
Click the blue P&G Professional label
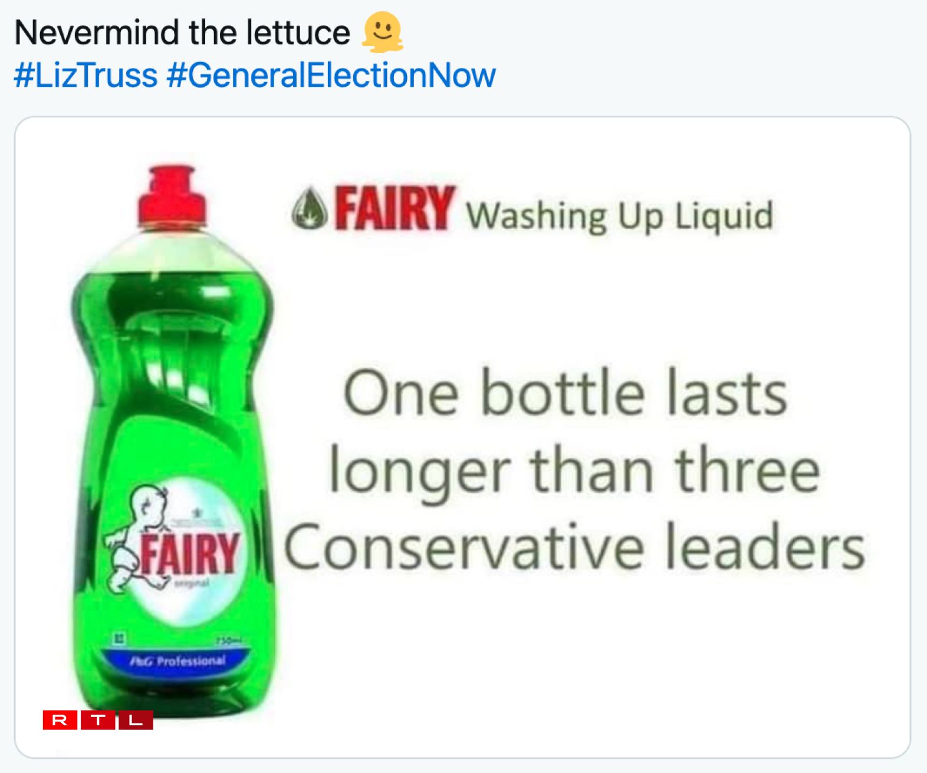coord(177,661)
